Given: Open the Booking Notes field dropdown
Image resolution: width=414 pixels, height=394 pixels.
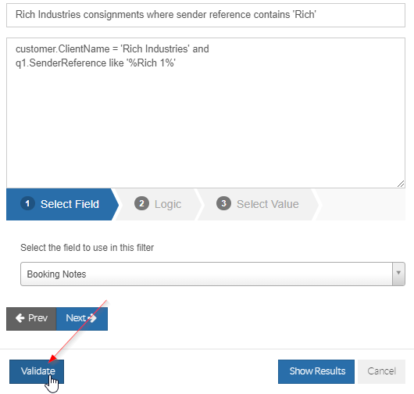Looking at the screenshot, I should [x=212, y=274].
